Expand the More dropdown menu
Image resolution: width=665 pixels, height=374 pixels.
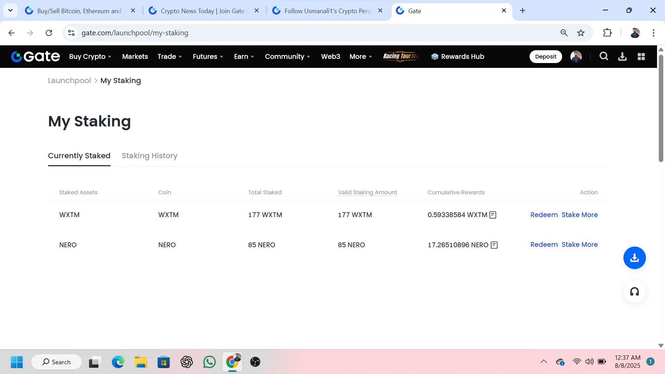361,56
